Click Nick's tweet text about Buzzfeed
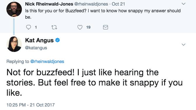The height and width of the screenshot is (110, 196). pyautogui.click(x=103, y=14)
